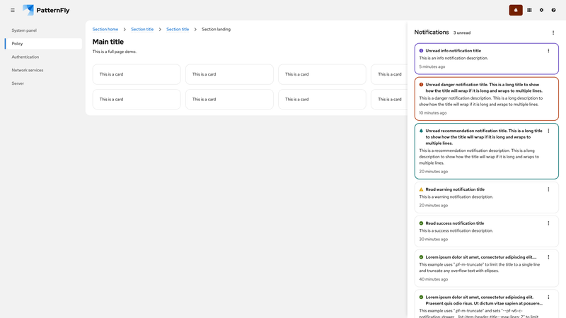Click the '3 unread' notifications count
Viewport: 566px width, 318px height.
pos(462,33)
